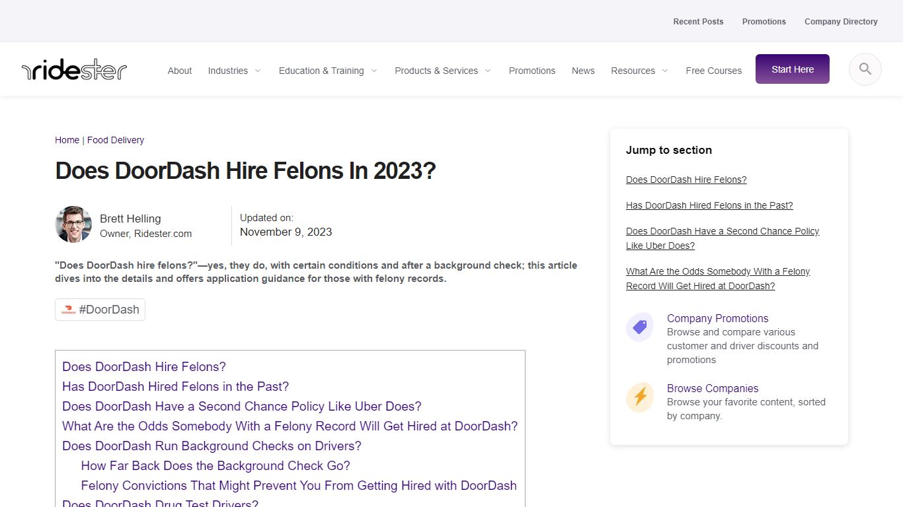Open Recent Posts in top bar
The height and width of the screenshot is (507, 903).
tap(698, 22)
